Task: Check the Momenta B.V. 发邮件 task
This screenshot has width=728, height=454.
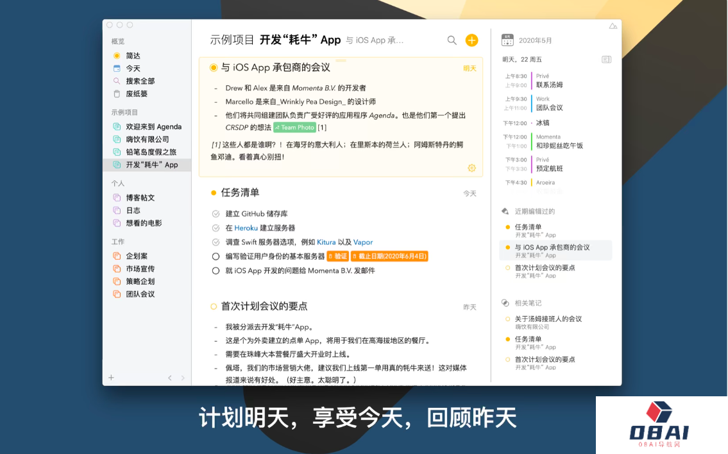Action: pyautogui.click(x=216, y=271)
